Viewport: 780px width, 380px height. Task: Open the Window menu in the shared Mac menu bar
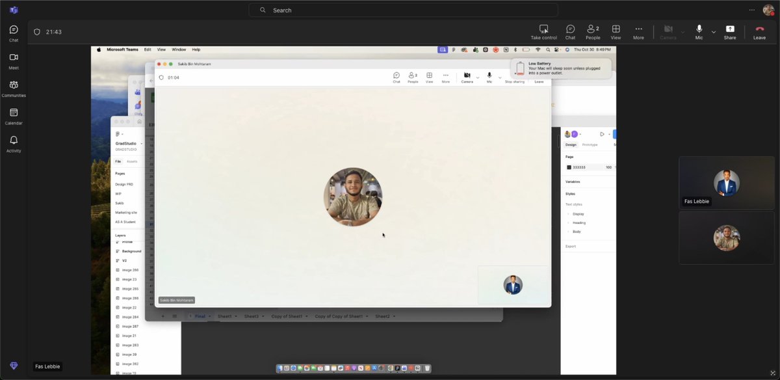[x=179, y=49]
